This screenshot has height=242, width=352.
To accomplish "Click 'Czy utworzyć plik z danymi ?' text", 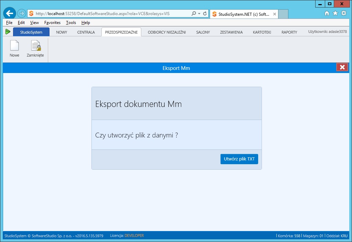I will click(136, 135).
